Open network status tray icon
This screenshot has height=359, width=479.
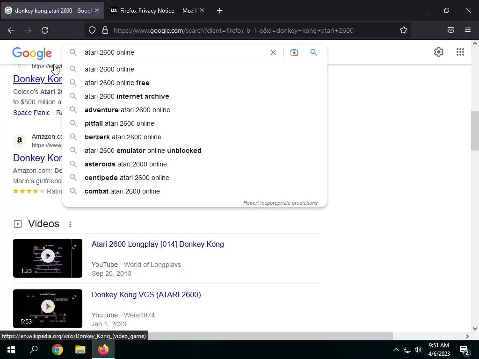click(407, 350)
